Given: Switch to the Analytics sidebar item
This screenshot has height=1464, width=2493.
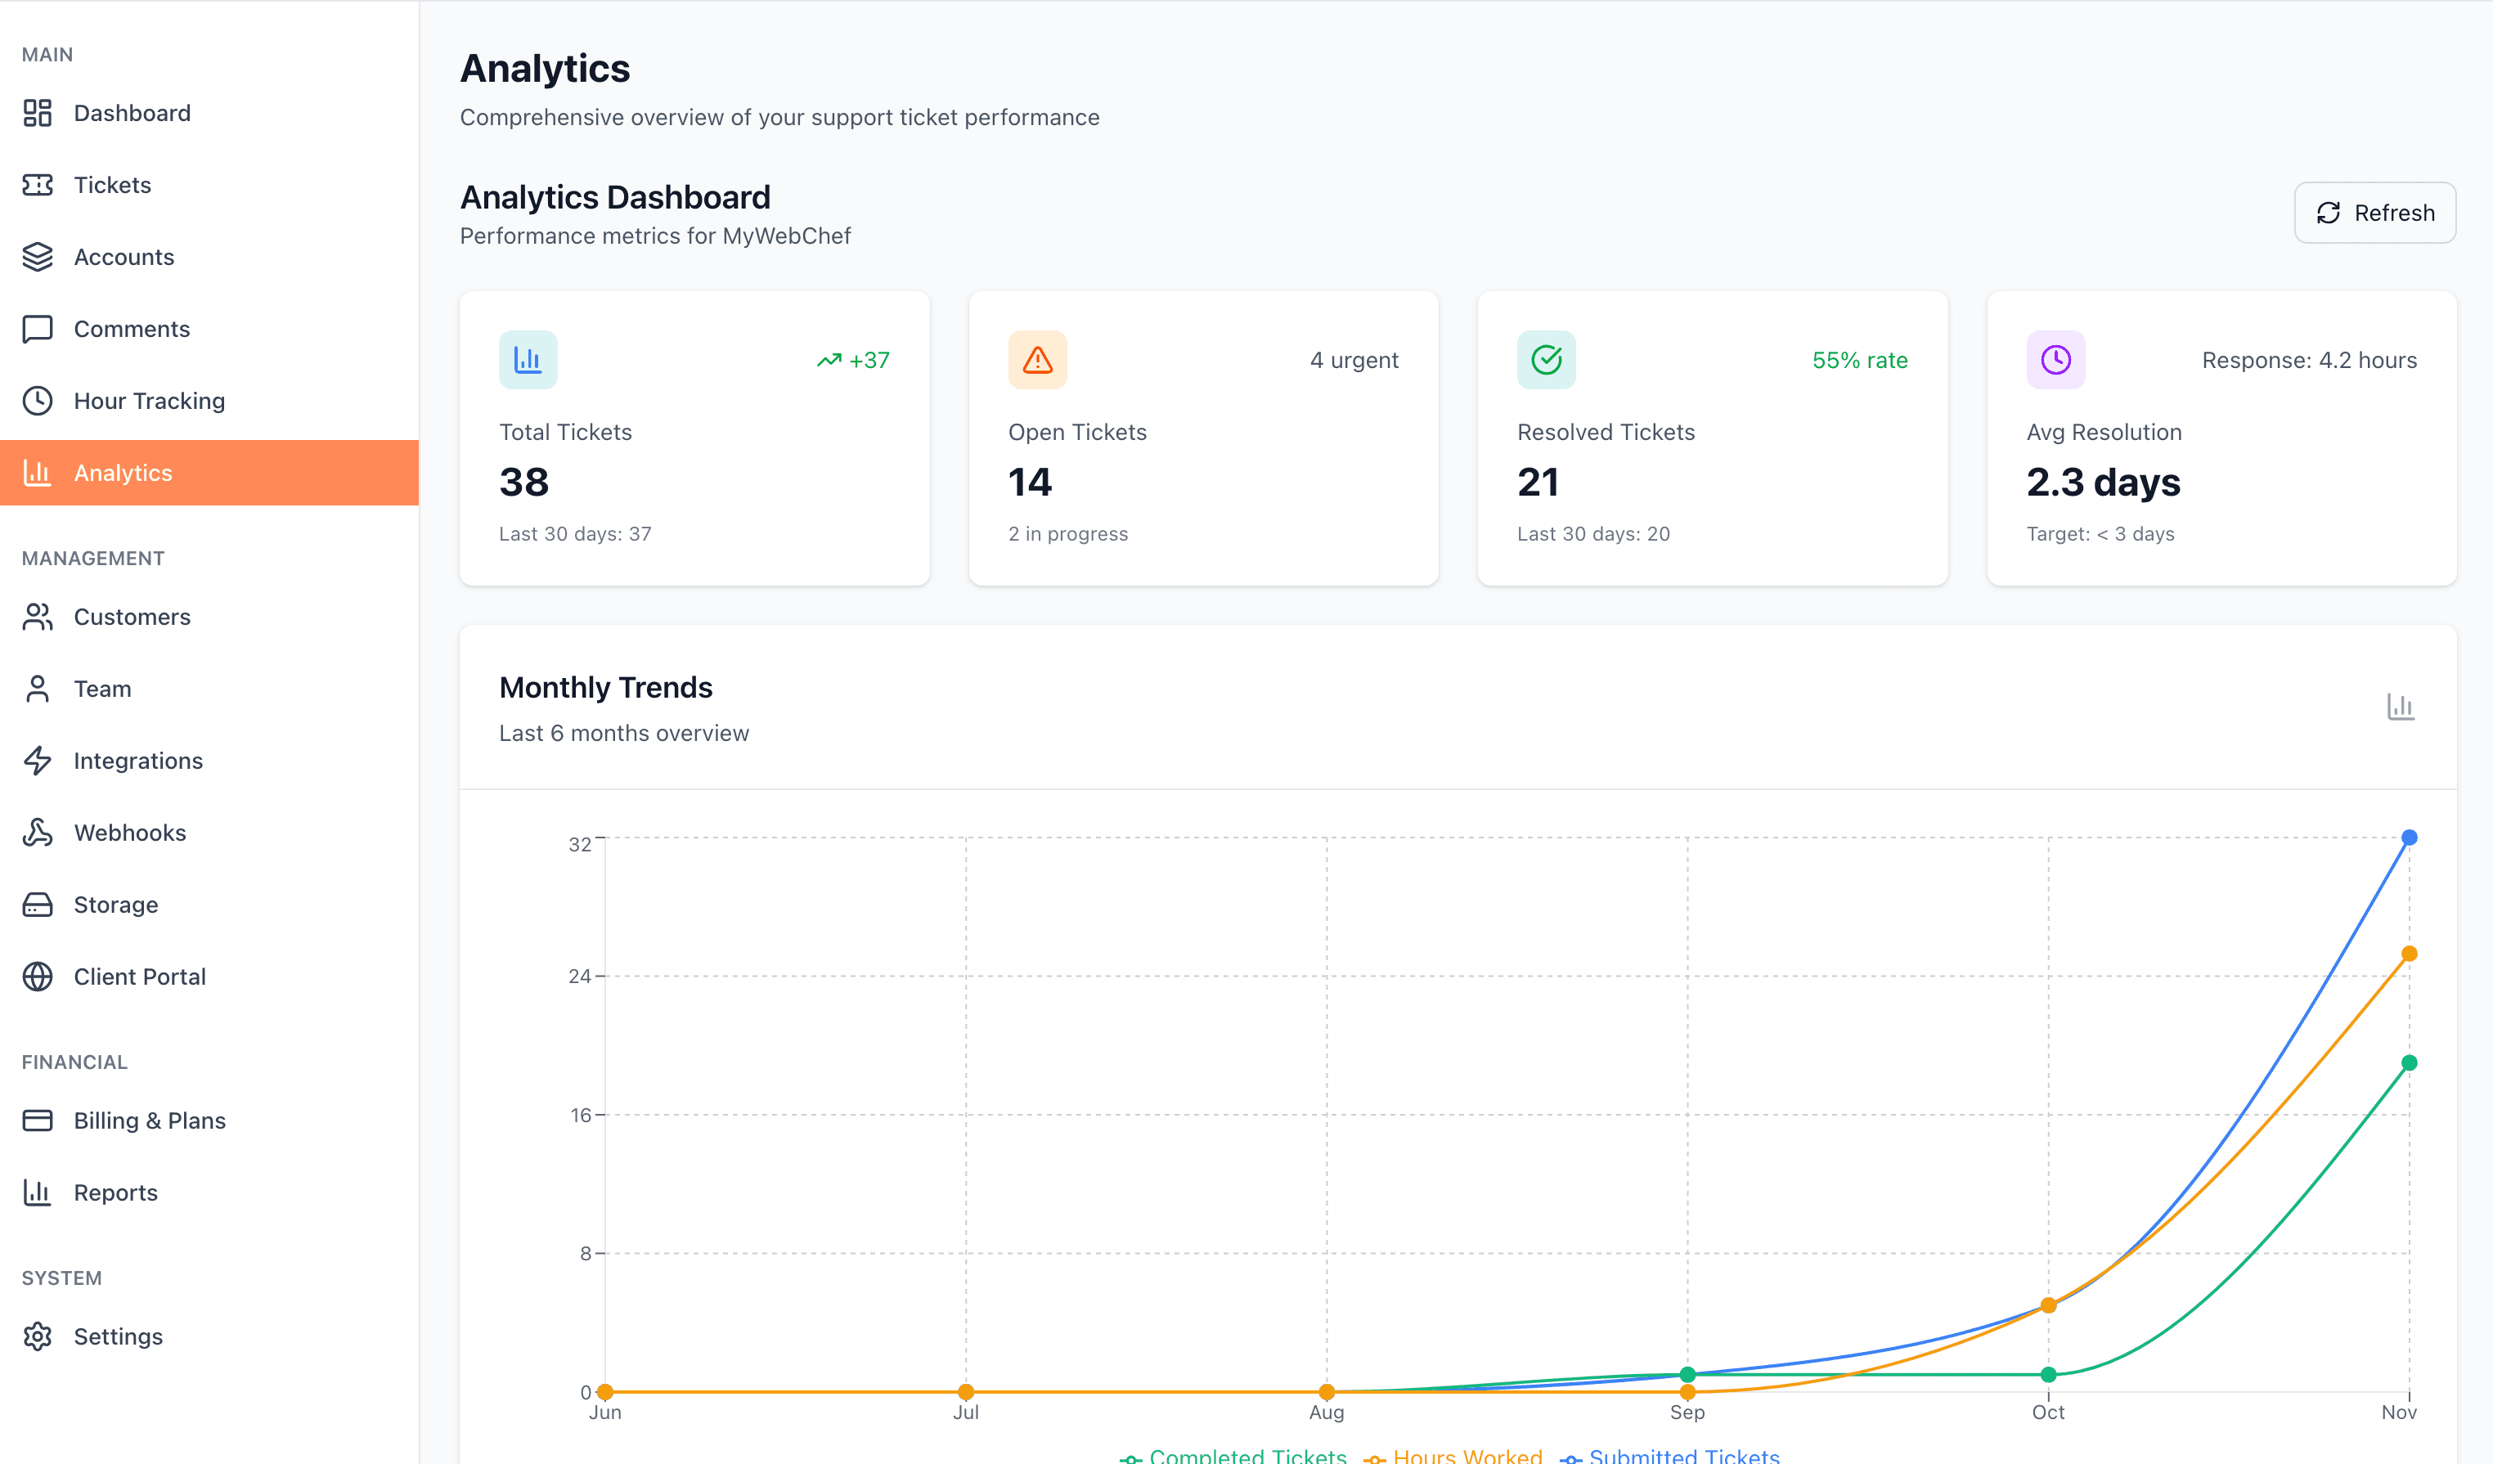Looking at the screenshot, I should [122, 472].
